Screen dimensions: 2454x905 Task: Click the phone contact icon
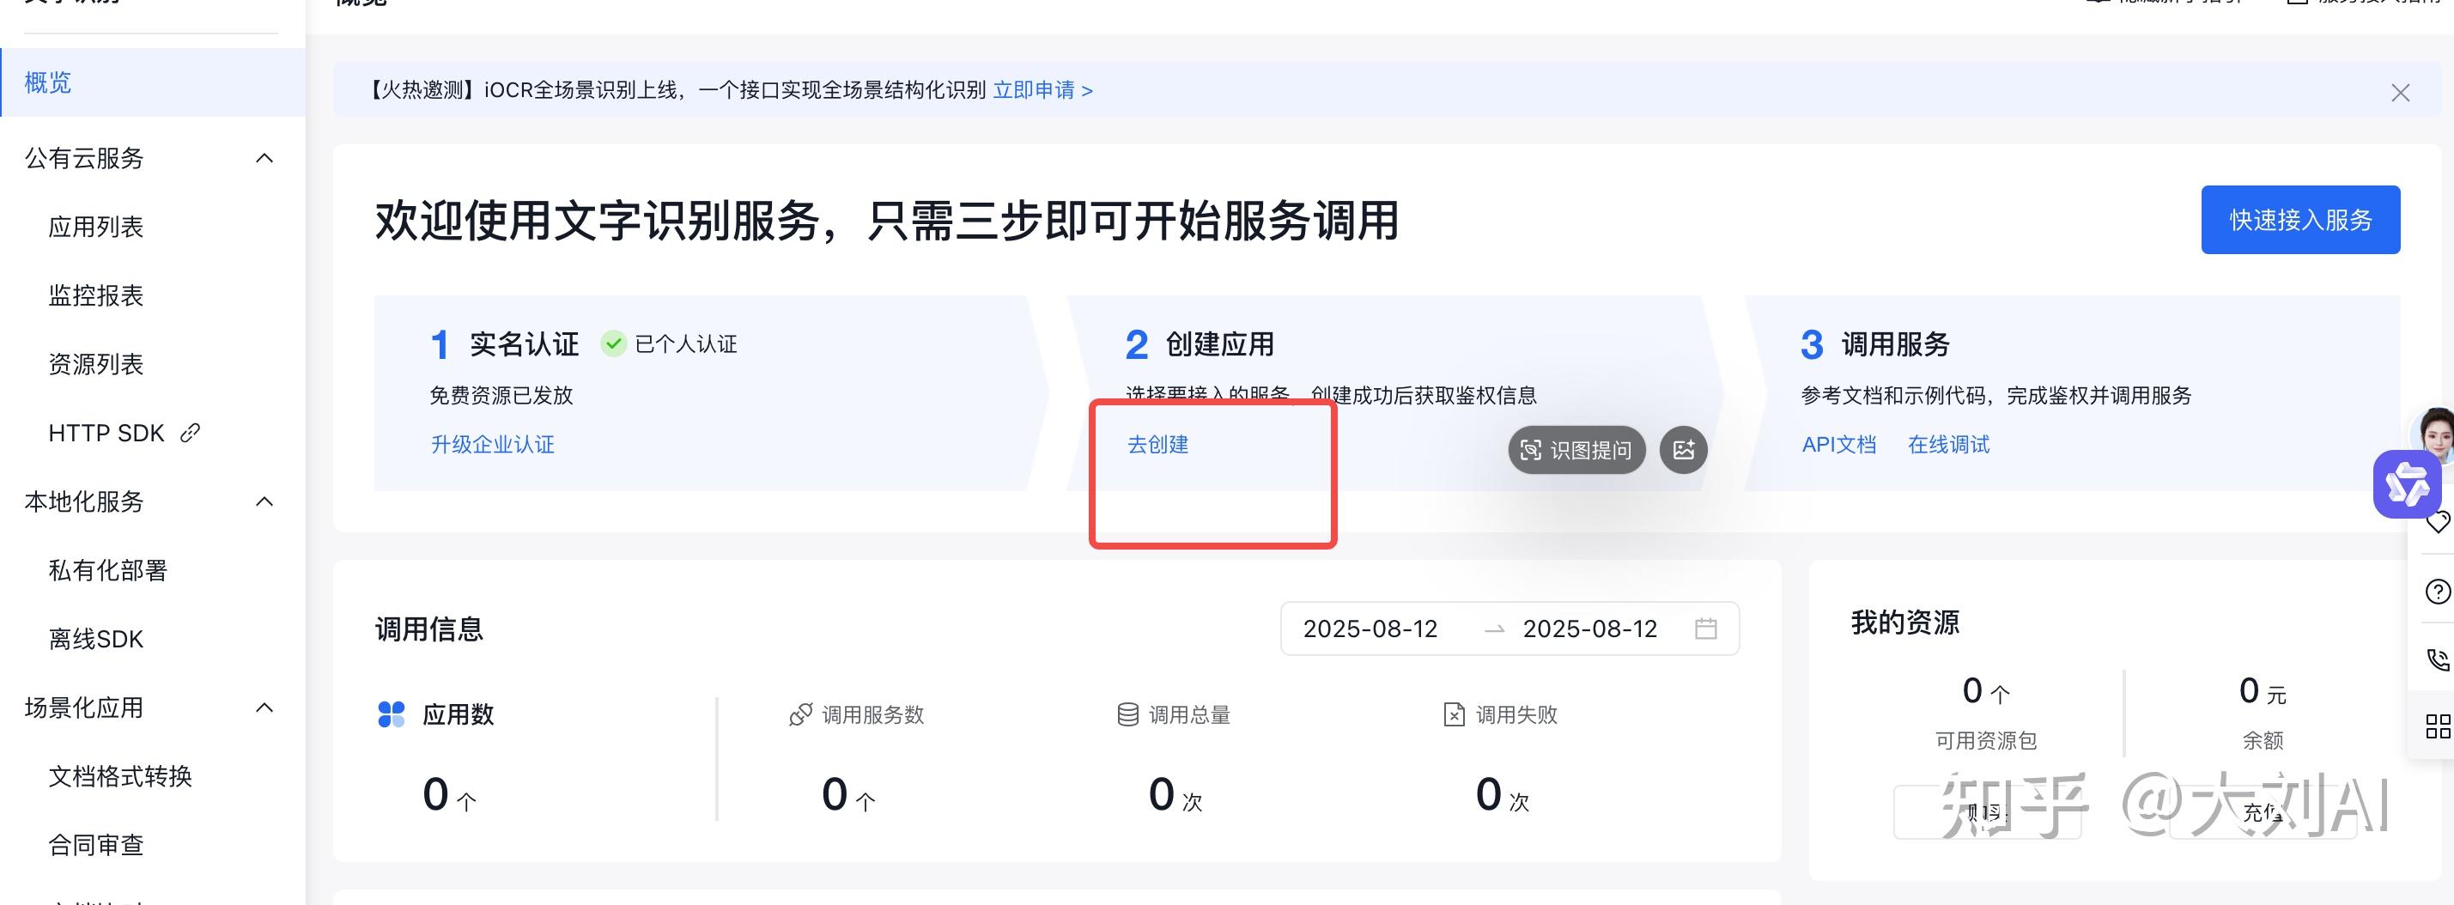tap(2438, 659)
